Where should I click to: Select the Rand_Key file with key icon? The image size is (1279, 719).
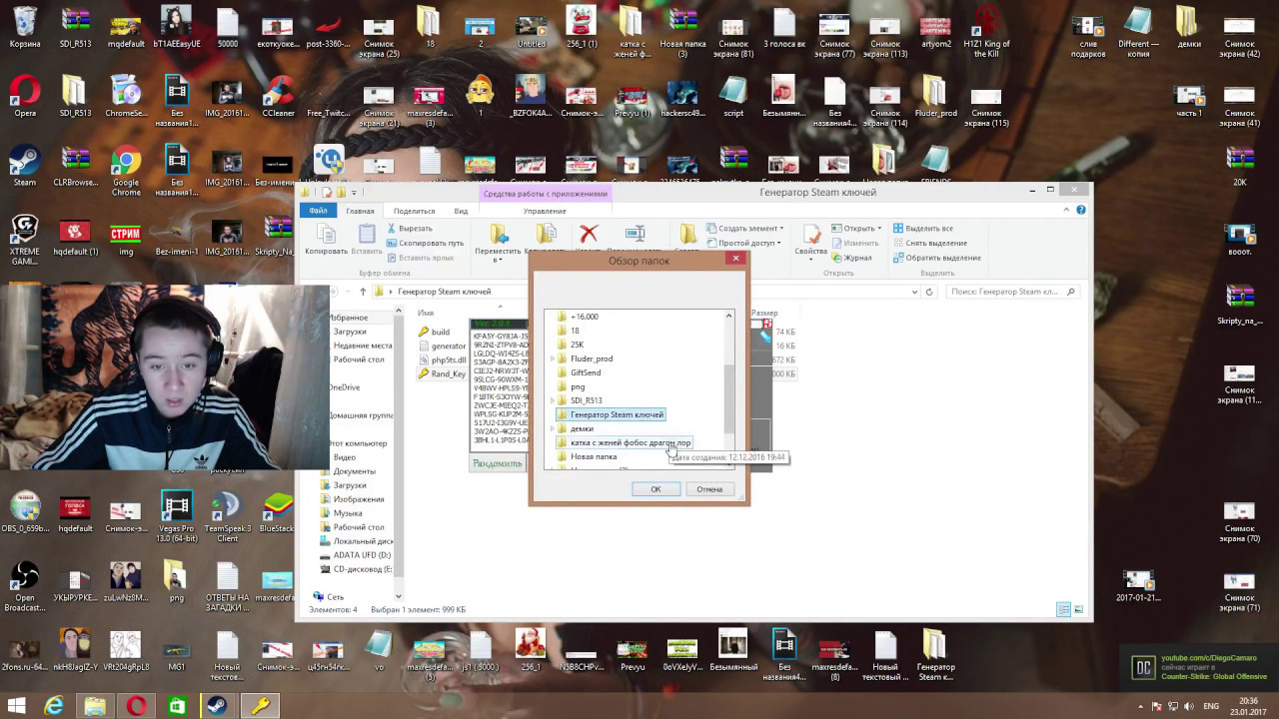pyautogui.click(x=443, y=373)
